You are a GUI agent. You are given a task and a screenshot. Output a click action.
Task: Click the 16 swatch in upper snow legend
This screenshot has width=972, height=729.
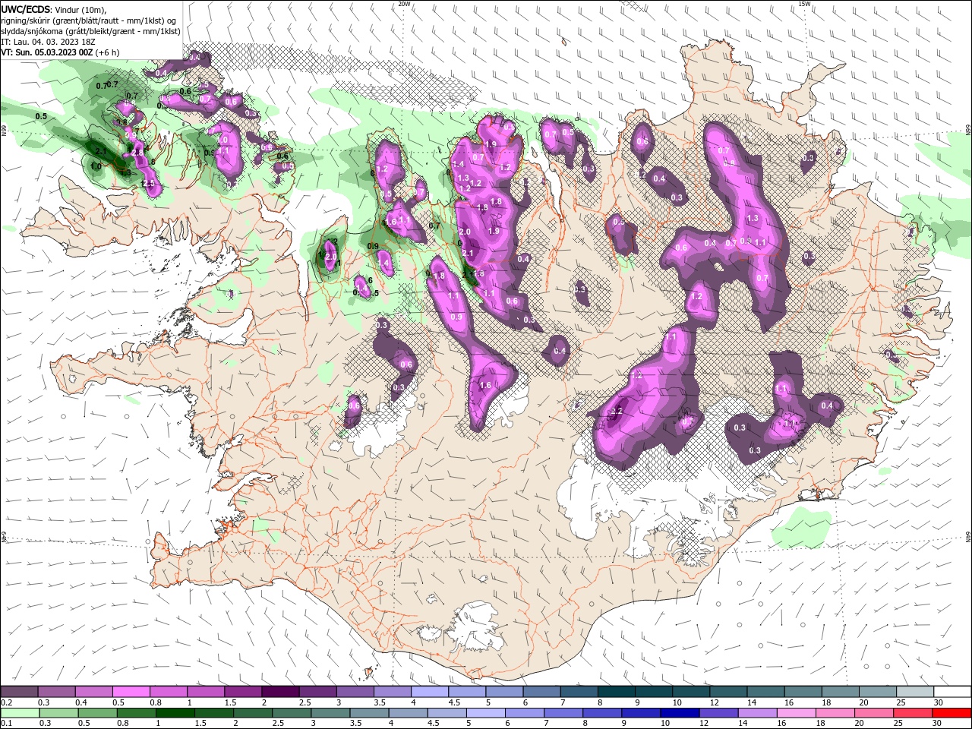tap(803, 691)
